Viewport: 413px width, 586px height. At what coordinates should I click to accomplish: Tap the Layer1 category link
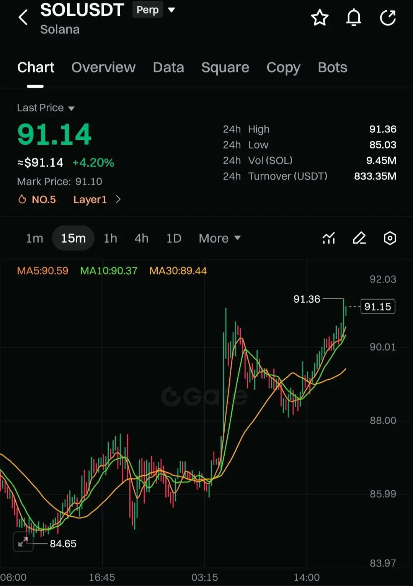pyautogui.click(x=90, y=199)
